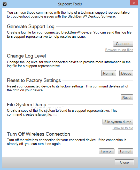Close the dialog with the red X
The image size is (140, 170).
tap(134, 3)
